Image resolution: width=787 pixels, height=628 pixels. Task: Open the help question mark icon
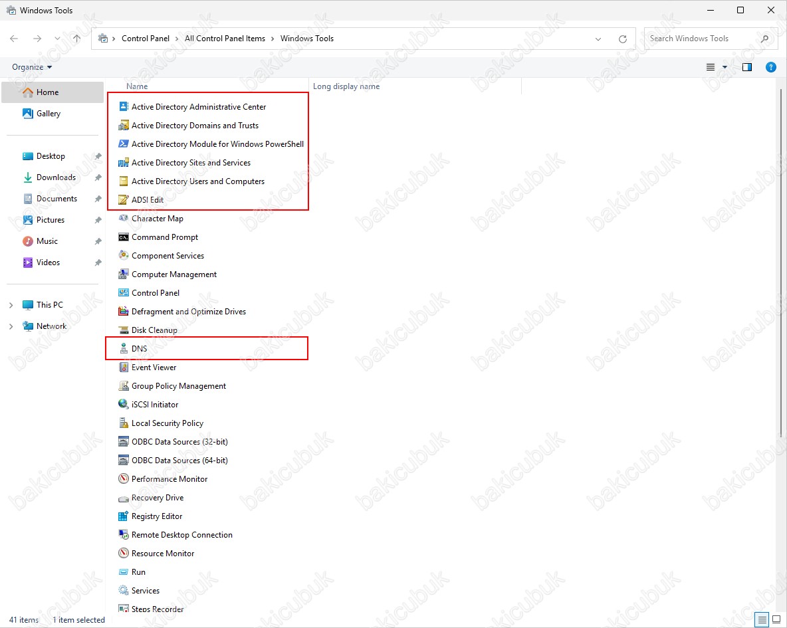(771, 67)
